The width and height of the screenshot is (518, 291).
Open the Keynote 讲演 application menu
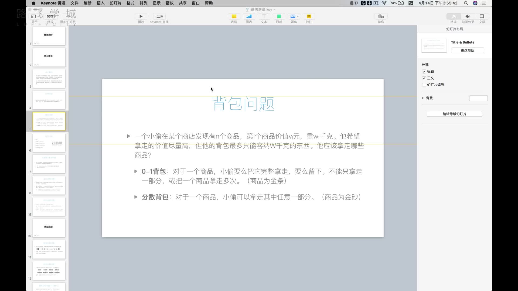click(53, 3)
